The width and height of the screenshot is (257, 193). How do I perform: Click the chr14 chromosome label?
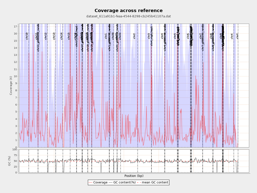pos(61,36)
